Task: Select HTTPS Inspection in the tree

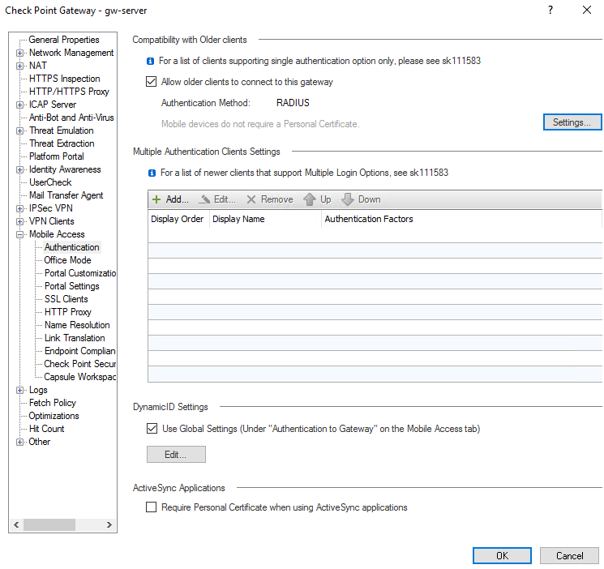Action: click(65, 79)
